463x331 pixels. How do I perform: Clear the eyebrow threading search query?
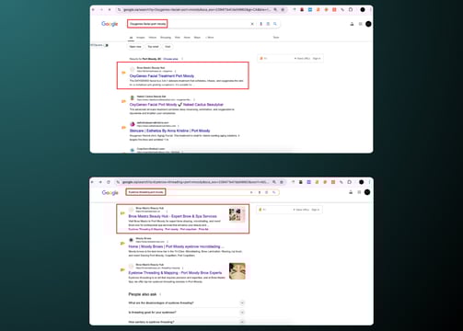[251, 192]
